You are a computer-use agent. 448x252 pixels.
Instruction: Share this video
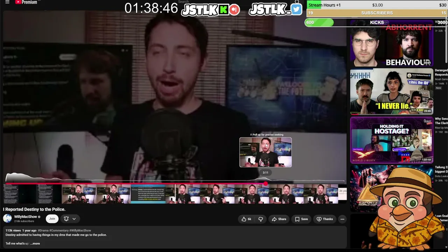tap(279, 219)
